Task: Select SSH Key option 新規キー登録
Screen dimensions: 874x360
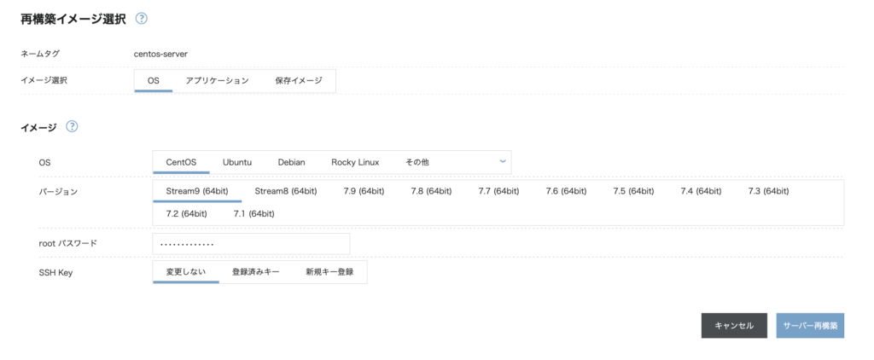Action: [x=329, y=272]
